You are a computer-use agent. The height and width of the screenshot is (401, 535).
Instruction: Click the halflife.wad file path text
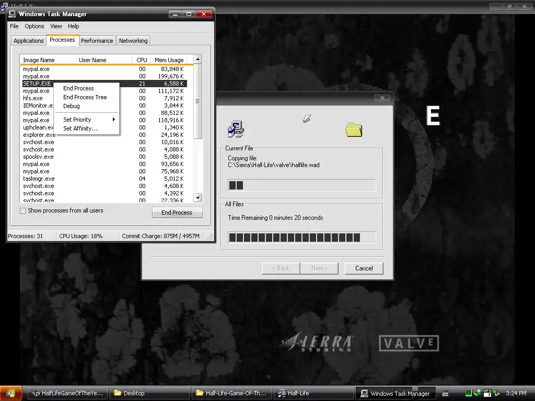[x=274, y=165]
